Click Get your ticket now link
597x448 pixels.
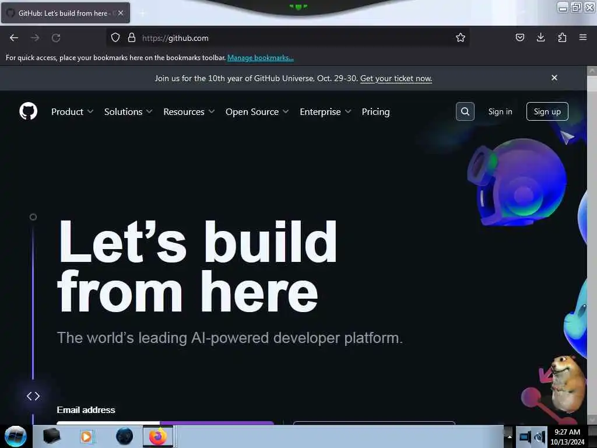[x=396, y=79]
